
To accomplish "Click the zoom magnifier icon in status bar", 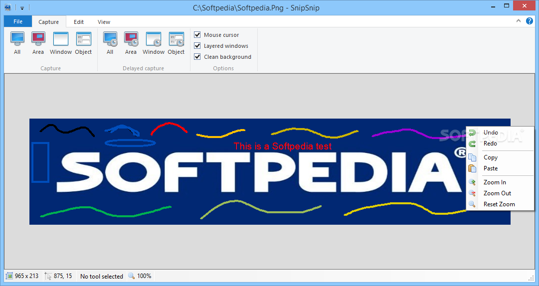I will point(131,276).
